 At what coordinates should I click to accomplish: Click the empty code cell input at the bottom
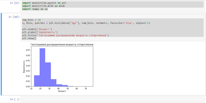click(113, 99)
